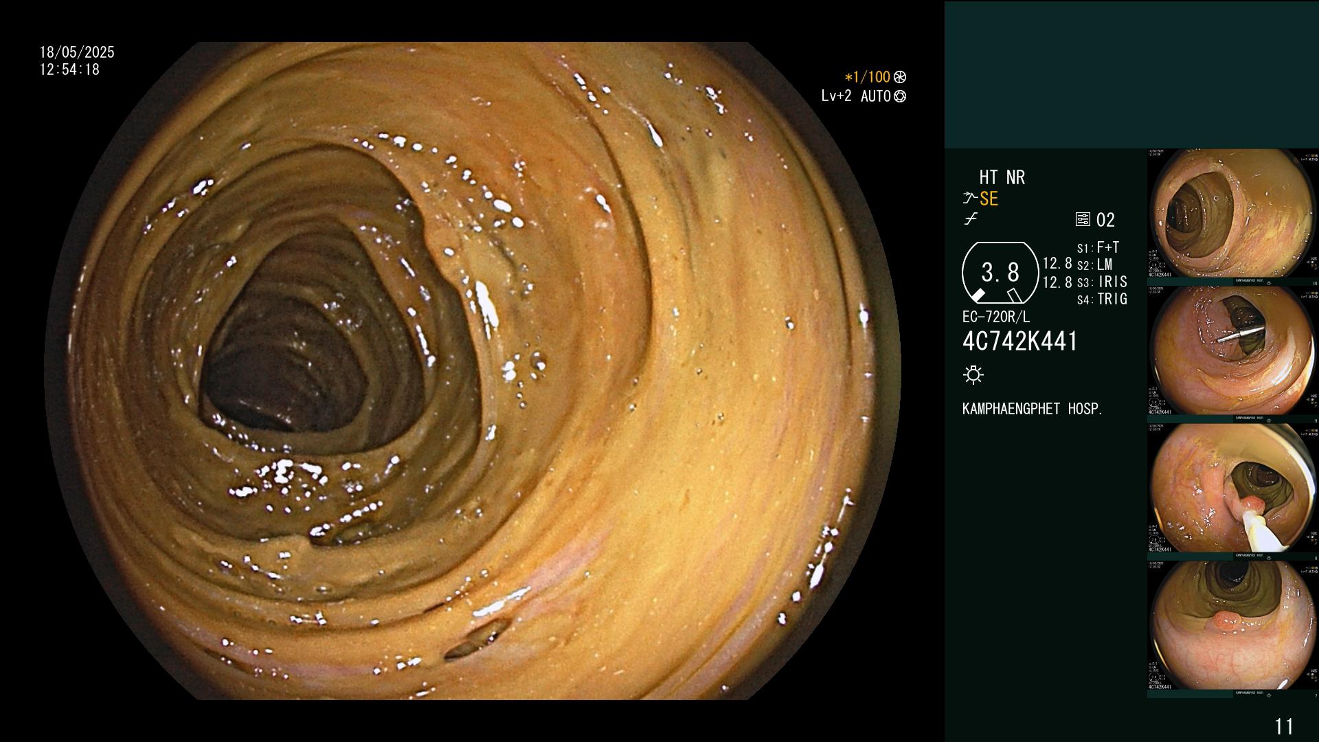This screenshot has width=1319, height=742.
Task: Click the lower 12.8 diameter value
Action: 1057,282
